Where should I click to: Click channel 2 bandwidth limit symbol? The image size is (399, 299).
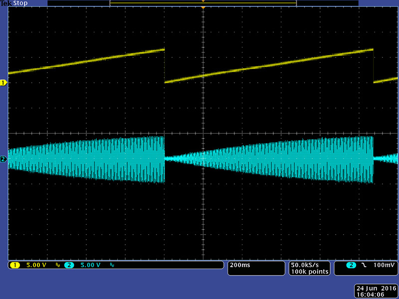coord(112,266)
